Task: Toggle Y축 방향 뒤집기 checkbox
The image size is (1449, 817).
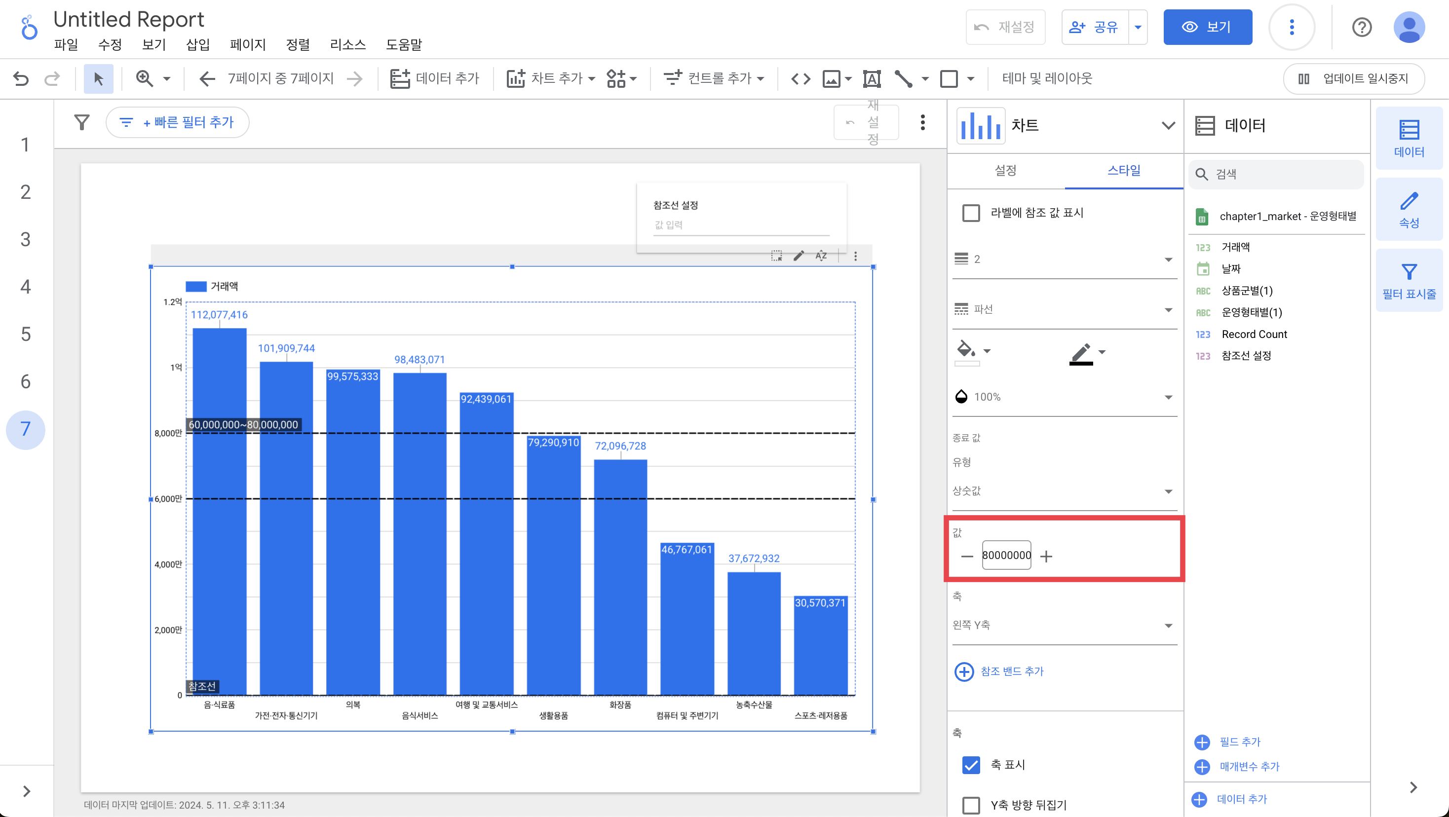Action: click(x=971, y=805)
